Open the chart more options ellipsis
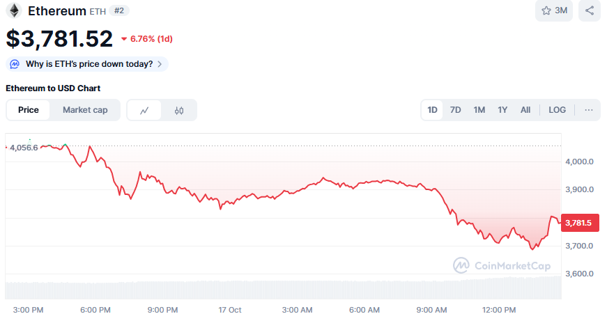Image resolution: width=607 pixels, height=314 pixels. coord(589,110)
